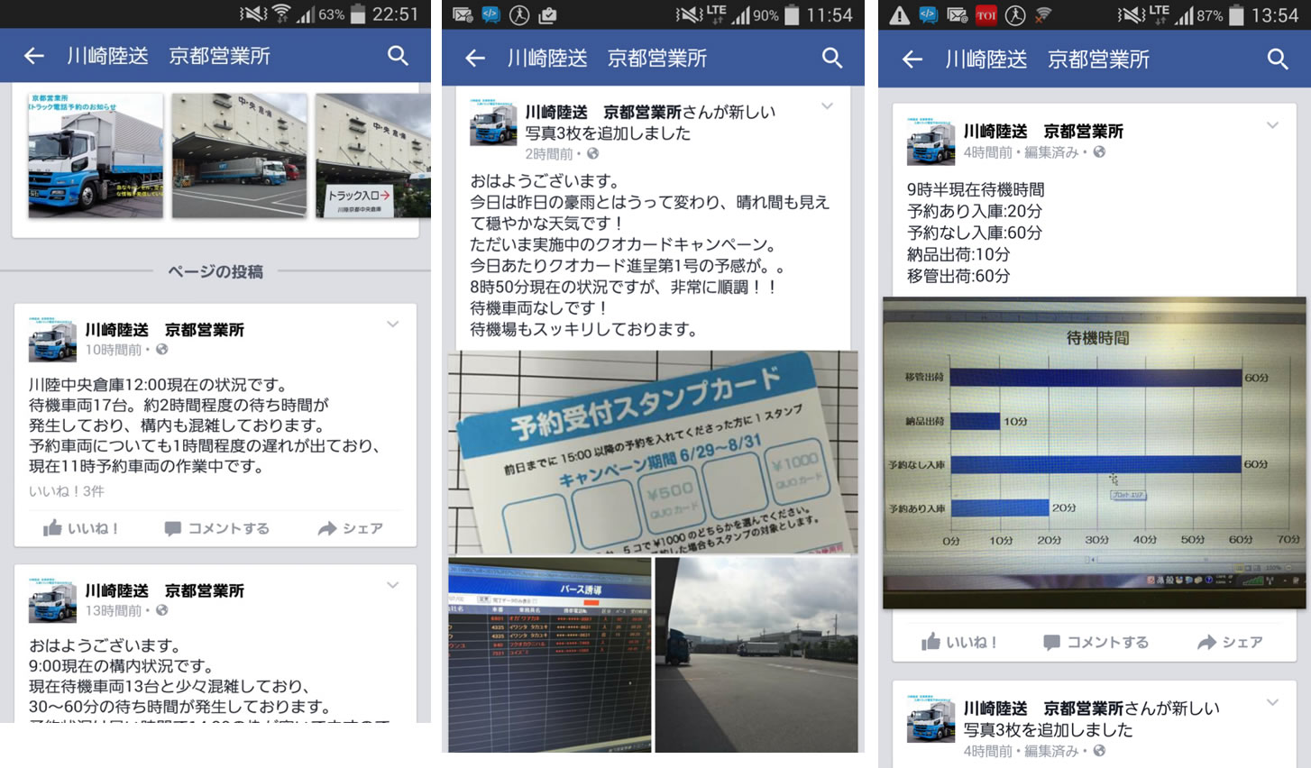Tap the ページの投稿 section heading
Image resolution: width=1311 pixels, height=768 pixels.
(x=215, y=271)
